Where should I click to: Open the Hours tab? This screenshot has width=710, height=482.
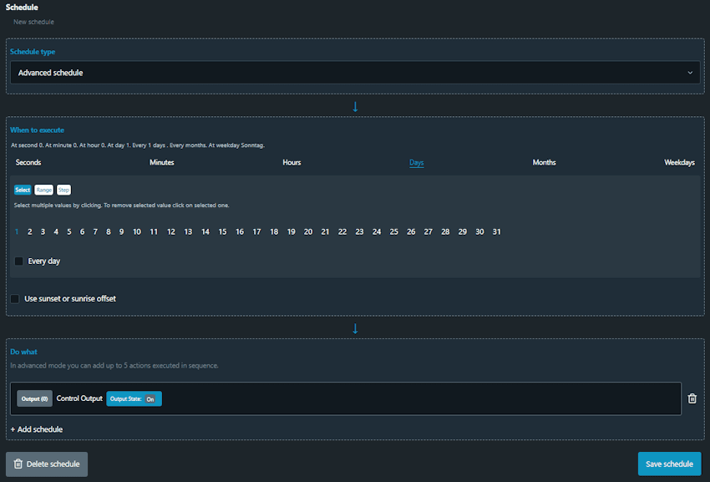point(292,162)
